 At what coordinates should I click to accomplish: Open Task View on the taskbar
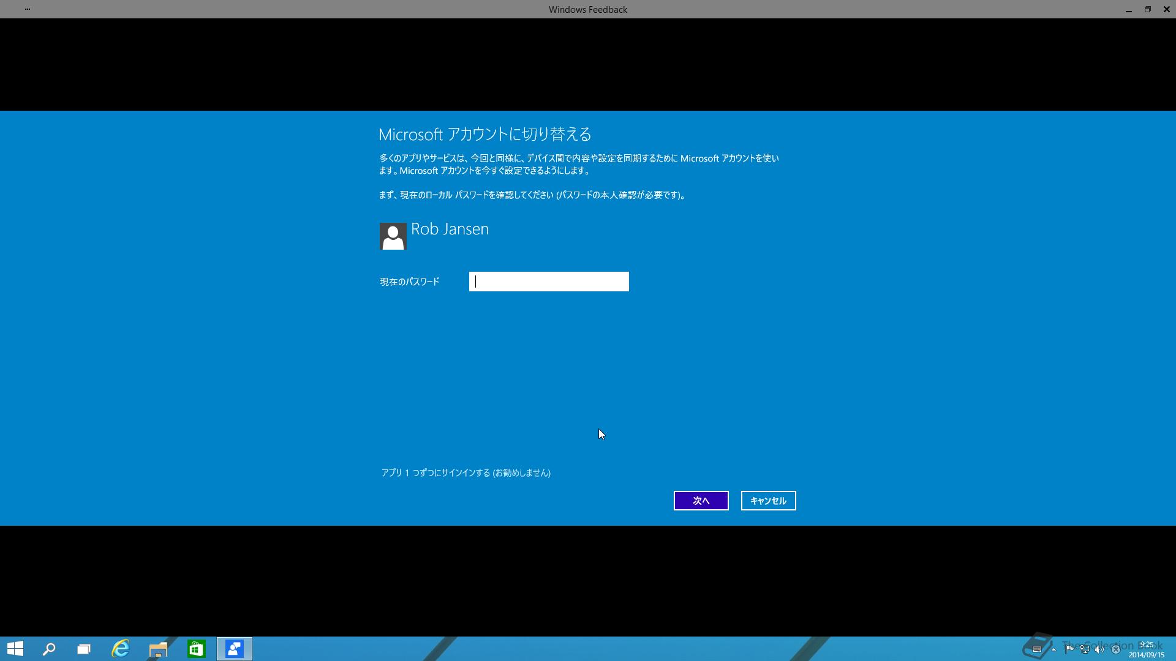[84, 649]
